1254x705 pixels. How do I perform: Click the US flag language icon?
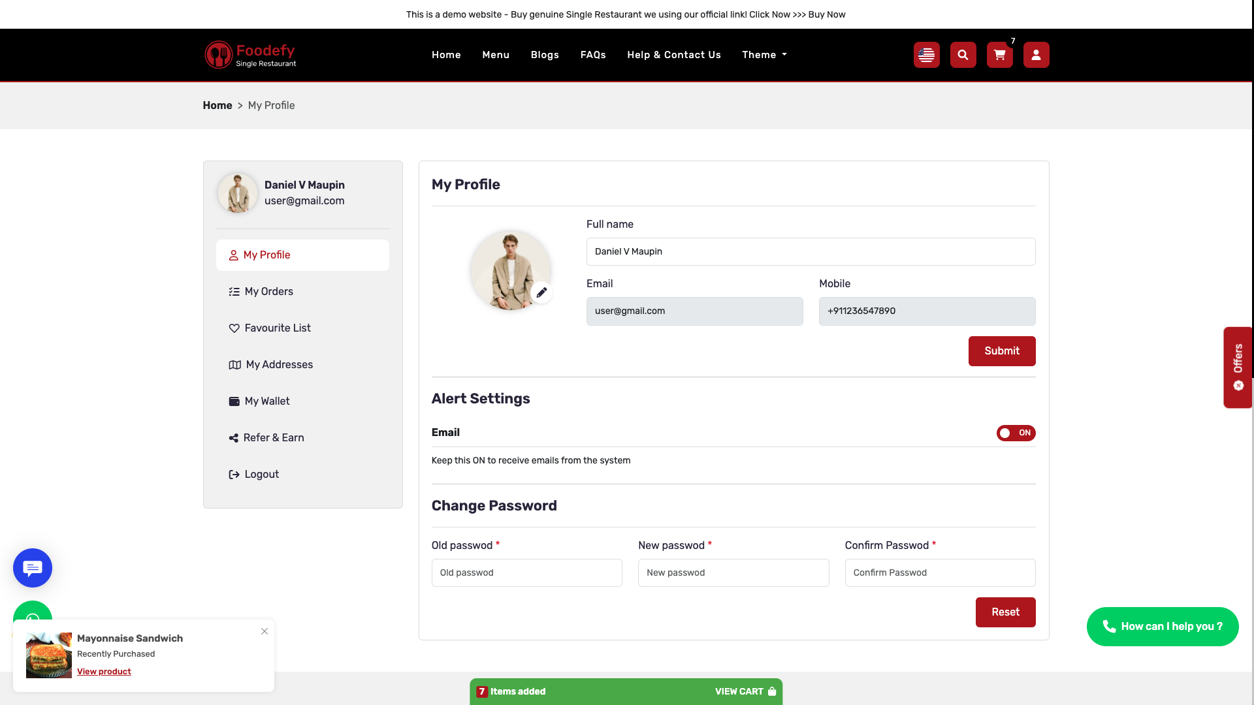926,55
